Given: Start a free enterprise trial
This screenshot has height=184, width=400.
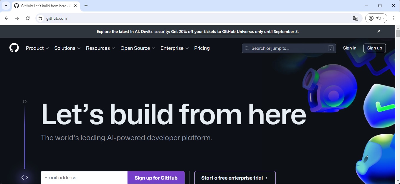Looking at the screenshot, I should [x=235, y=178].
